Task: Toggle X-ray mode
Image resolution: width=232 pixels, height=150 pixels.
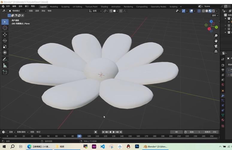Action: pyautogui.click(x=199, y=11)
